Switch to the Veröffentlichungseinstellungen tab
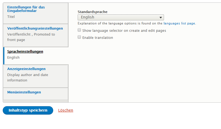The width and height of the screenshot is (221, 129). tap(35, 28)
